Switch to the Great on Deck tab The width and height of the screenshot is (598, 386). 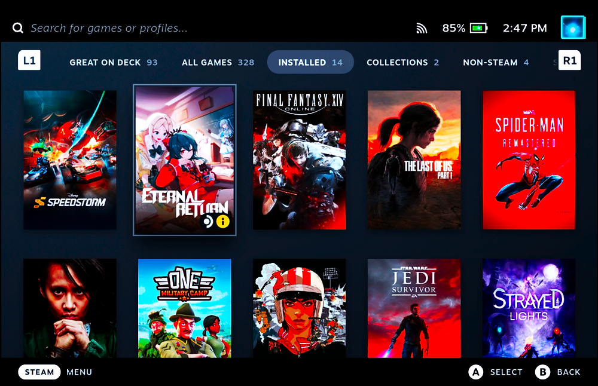click(x=113, y=62)
